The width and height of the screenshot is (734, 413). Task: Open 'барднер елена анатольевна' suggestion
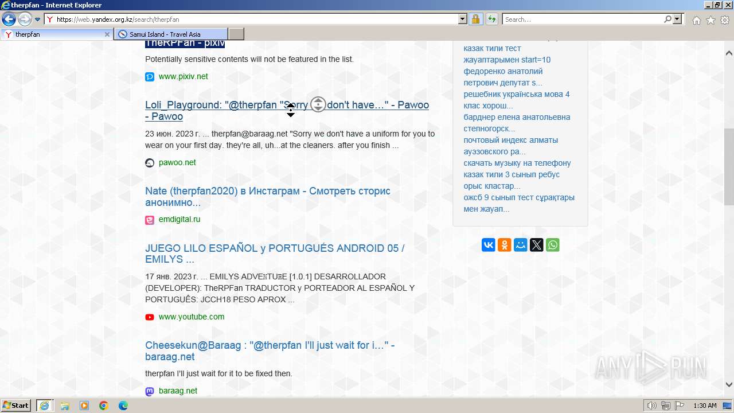(x=517, y=123)
